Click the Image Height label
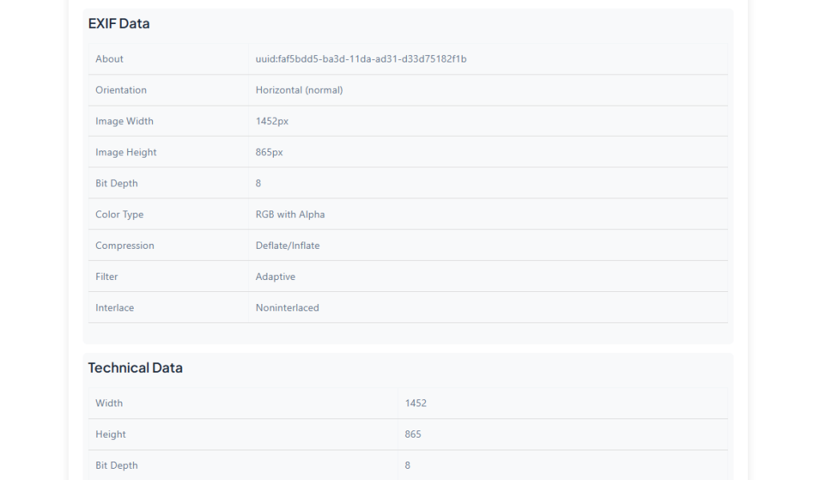The width and height of the screenshot is (820, 480). [126, 152]
